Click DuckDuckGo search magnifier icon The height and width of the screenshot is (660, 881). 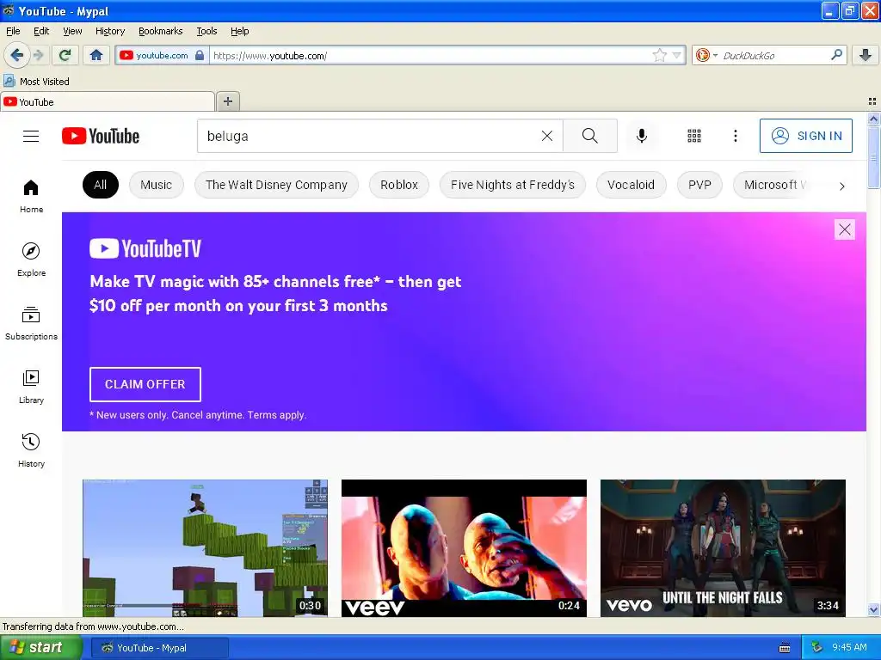(836, 55)
